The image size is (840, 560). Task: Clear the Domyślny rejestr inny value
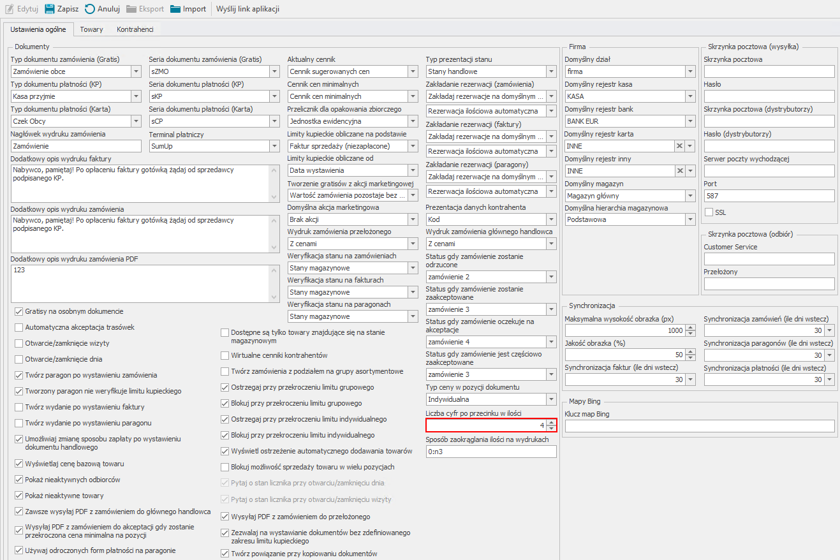tap(680, 171)
